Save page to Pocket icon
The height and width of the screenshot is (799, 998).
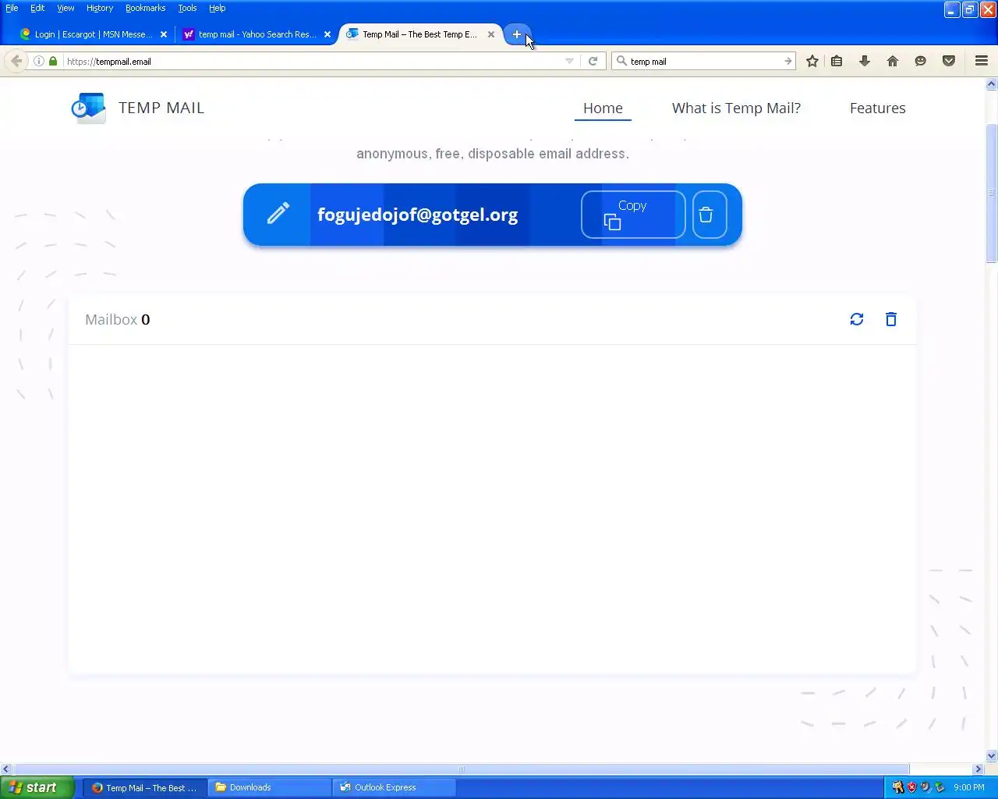coord(949,61)
